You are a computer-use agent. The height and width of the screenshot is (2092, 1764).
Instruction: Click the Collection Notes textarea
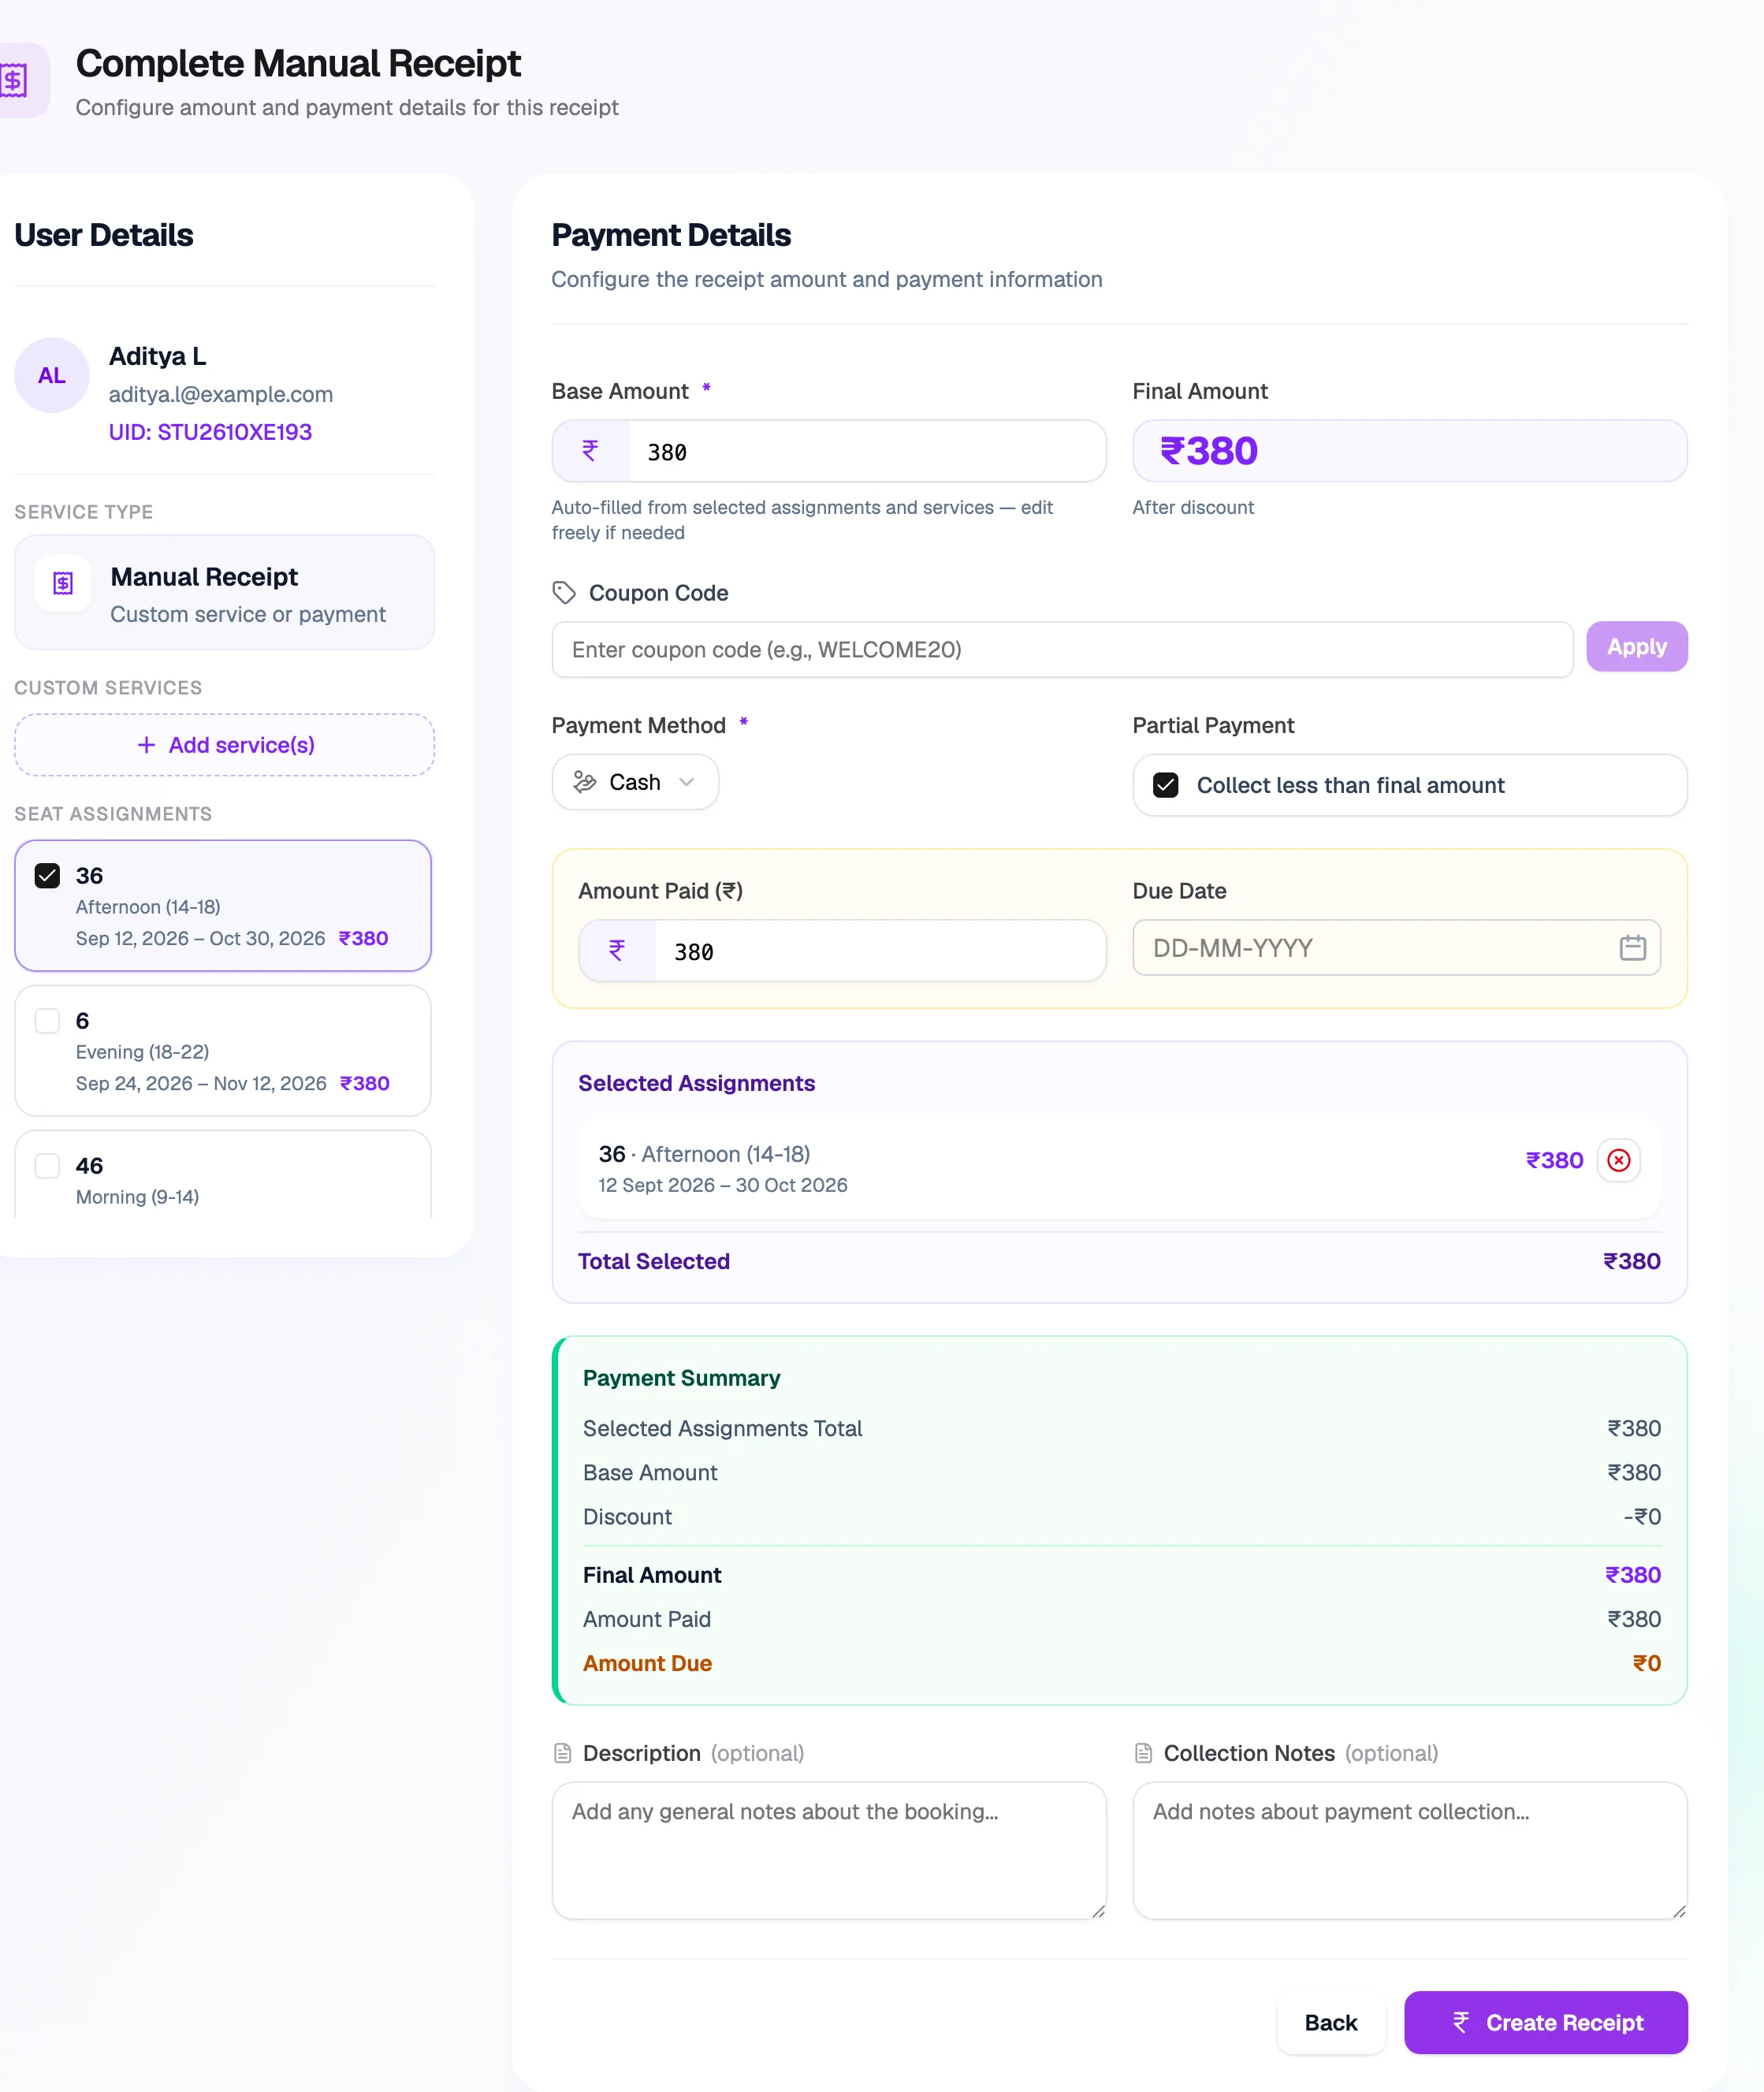(x=1409, y=1850)
